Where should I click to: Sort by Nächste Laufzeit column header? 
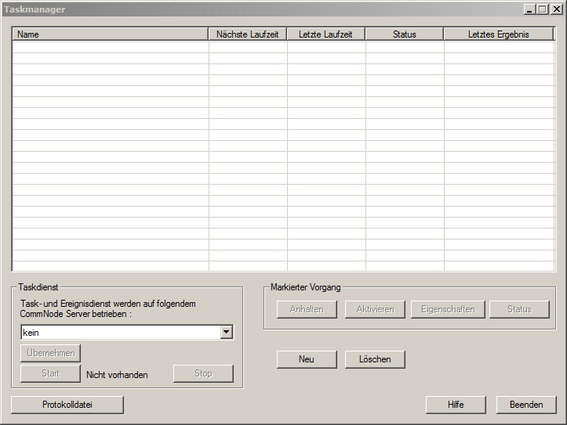pos(248,34)
